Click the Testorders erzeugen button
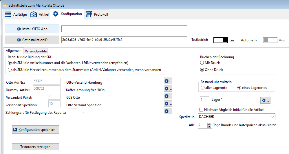This screenshot has height=154, width=289. (36, 147)
